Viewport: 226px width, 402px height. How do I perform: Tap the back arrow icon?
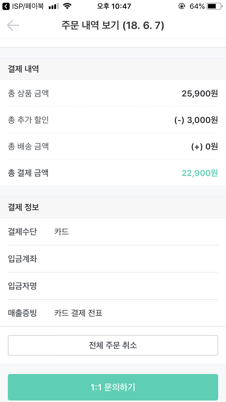point(13,25)
